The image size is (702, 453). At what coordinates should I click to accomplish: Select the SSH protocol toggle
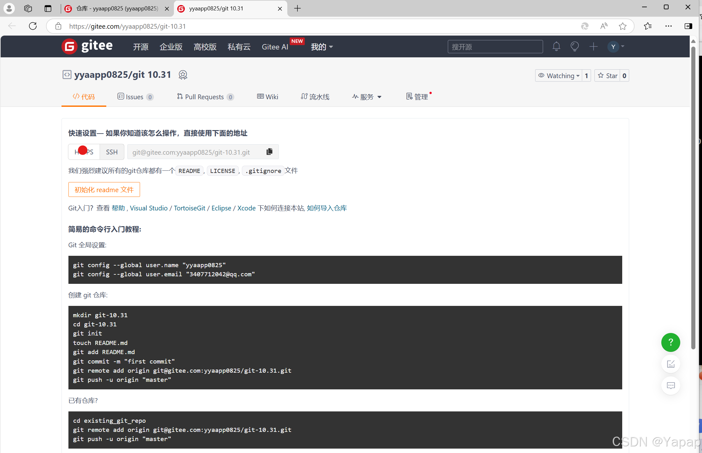[112, 152]
